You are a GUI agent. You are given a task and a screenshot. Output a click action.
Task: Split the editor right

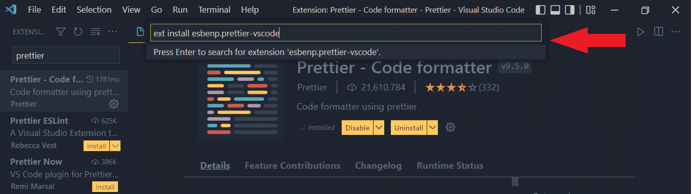(659, 32)
